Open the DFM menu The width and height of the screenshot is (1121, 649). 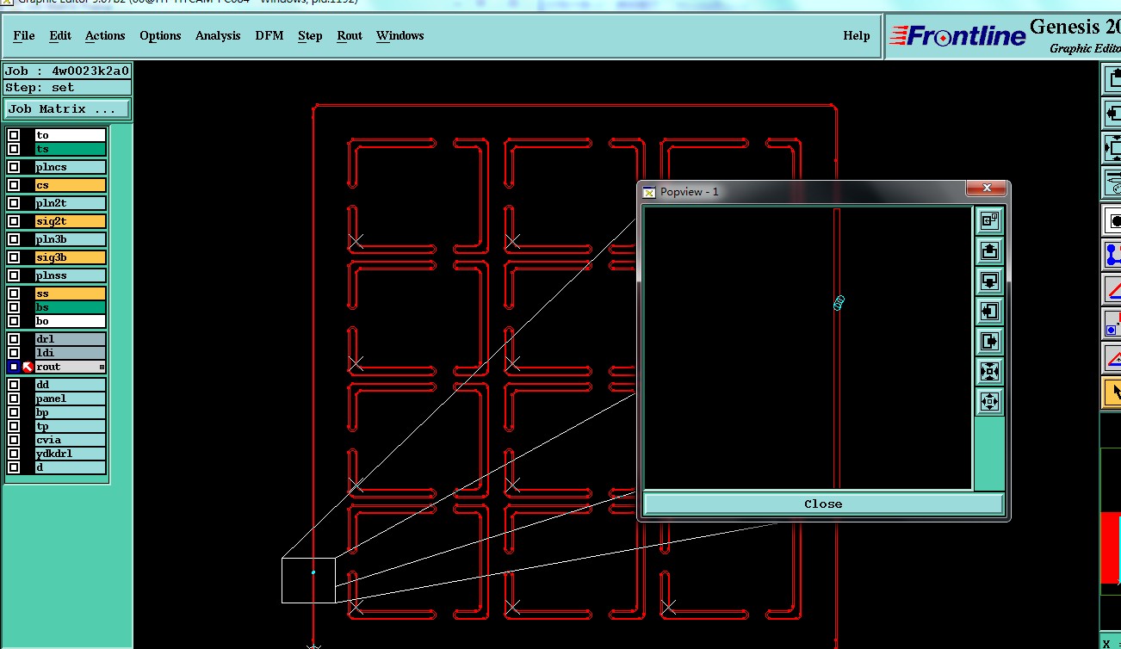coord(269,35)
